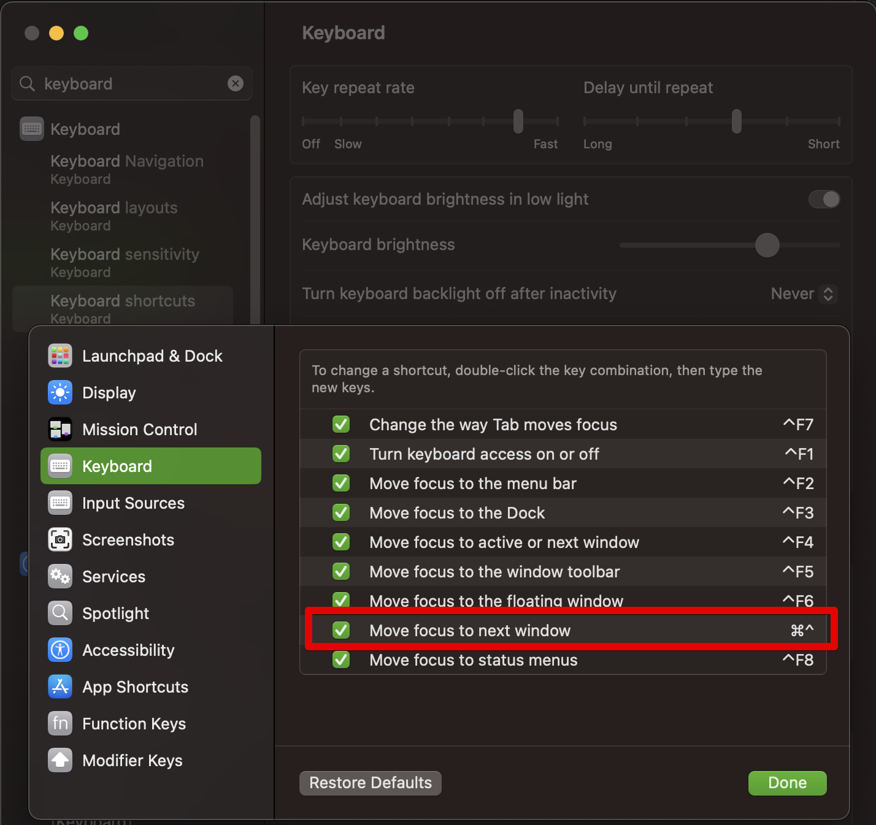Click the Spotlight magnifier icon

(x=60, y=614)
